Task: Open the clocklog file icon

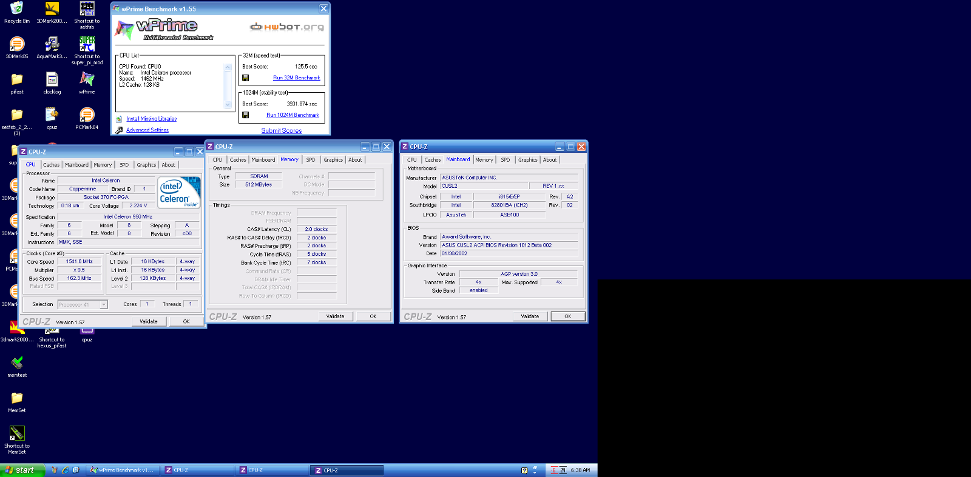Action: pos(52,83)
